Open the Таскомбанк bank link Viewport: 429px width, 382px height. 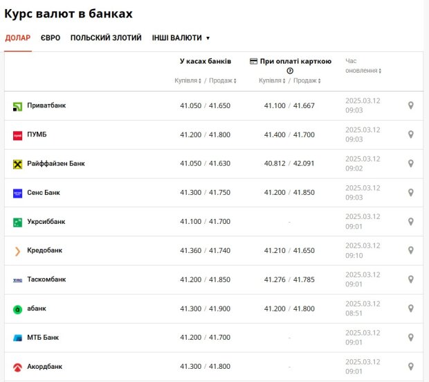point(46,279)
